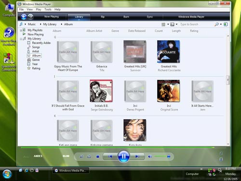The width and height of the screenshot is (241, 181).
Task: Select Year in the library tree
Action: click(35, 64)
